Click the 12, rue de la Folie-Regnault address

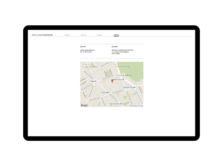pos(122,52)
